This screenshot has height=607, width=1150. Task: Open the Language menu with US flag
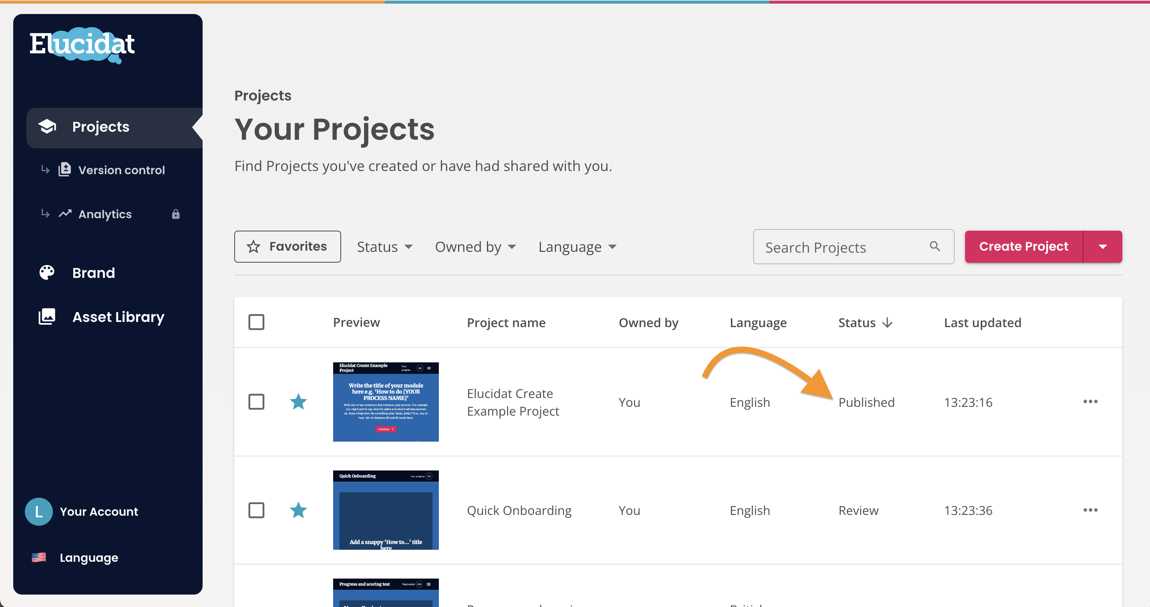(x=88, y=557)
